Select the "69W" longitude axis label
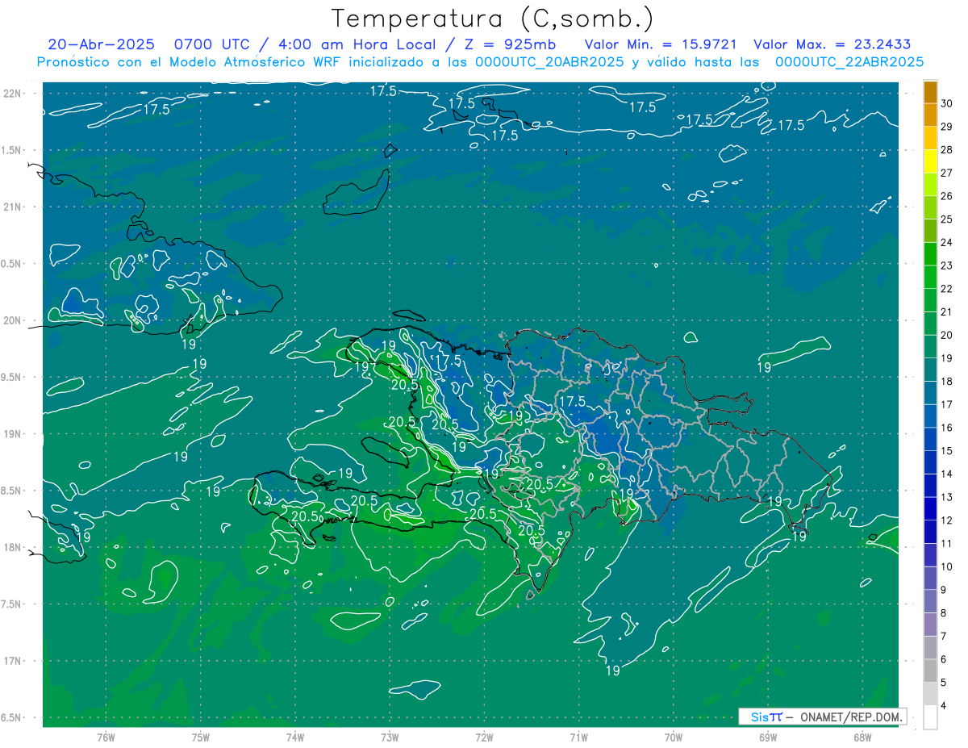The height and width of the screenshot is (748, 968). (x=768, y=737)
